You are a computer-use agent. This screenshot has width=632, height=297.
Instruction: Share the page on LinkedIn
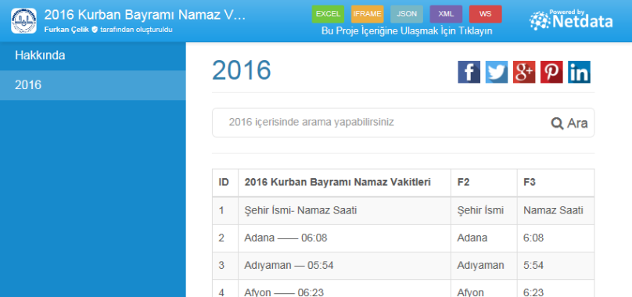click(x=579, y=72)
